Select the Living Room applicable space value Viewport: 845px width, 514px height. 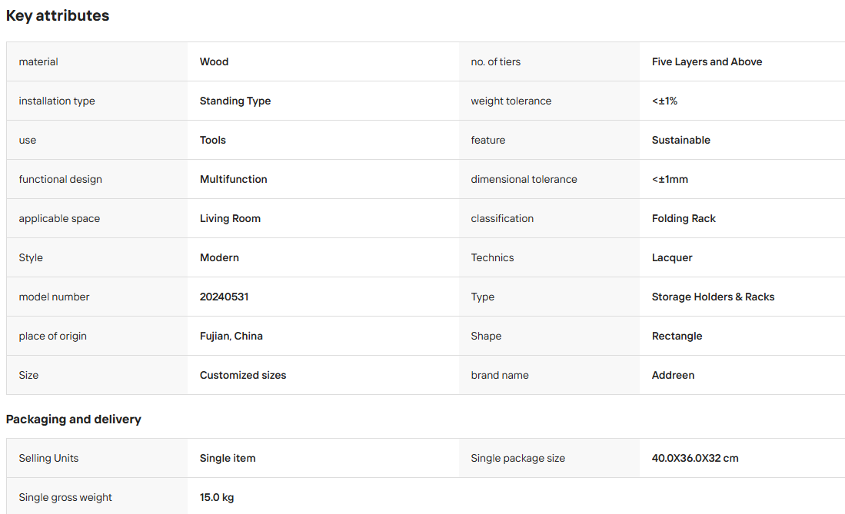(230, 218)
